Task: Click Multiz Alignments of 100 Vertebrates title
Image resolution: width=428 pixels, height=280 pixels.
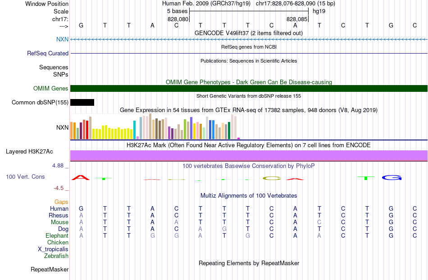Action: pyautogui.click(x=249, y=195)
